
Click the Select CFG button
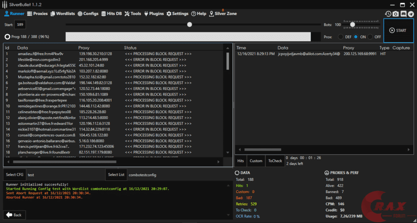pyautogui.click(x=14, y=175)
